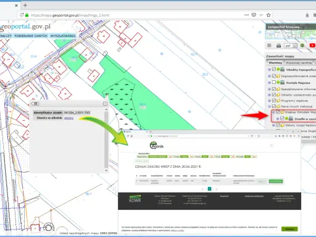Expand the Specjalistyczne informacje tree node
The width and height of the screenshot is (316, 237).
[269, 89]
